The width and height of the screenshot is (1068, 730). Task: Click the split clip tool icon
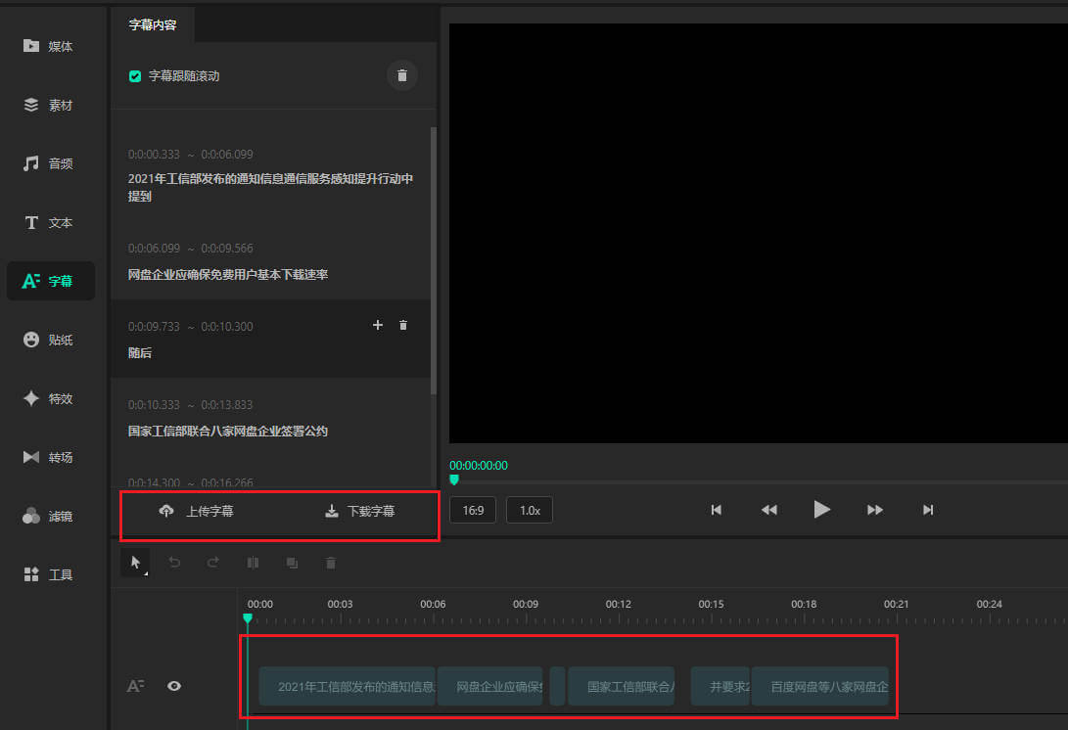(253, 563)
